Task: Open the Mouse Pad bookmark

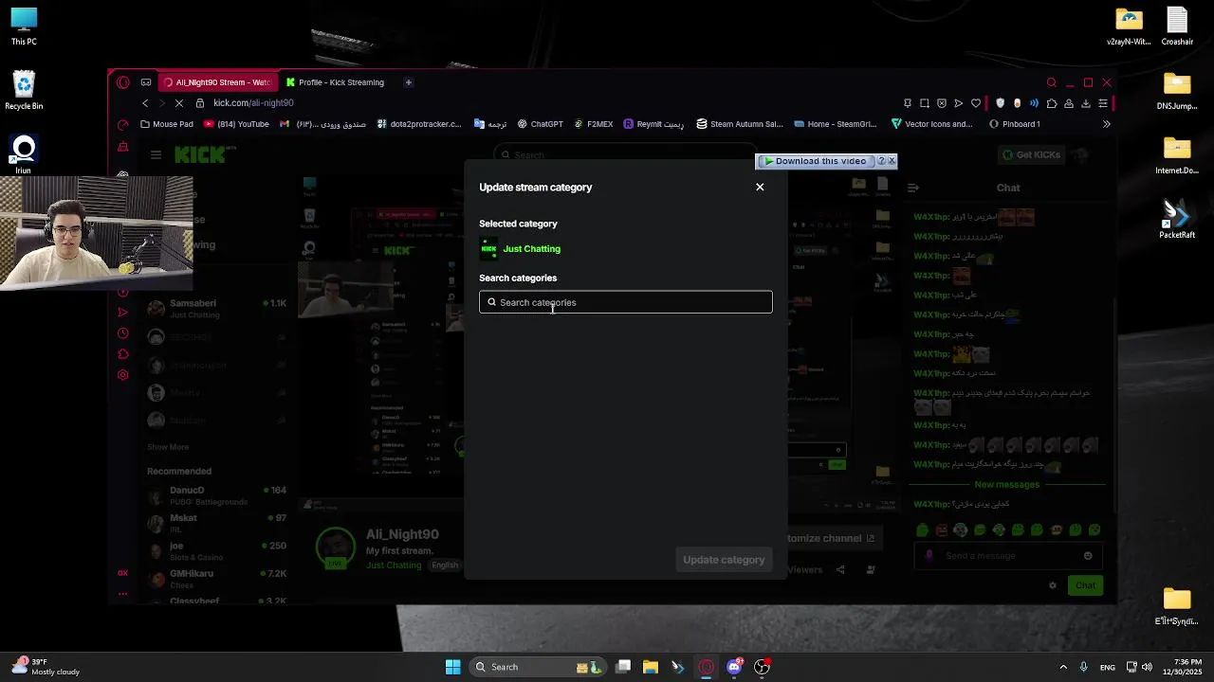Action: point(166,124)
